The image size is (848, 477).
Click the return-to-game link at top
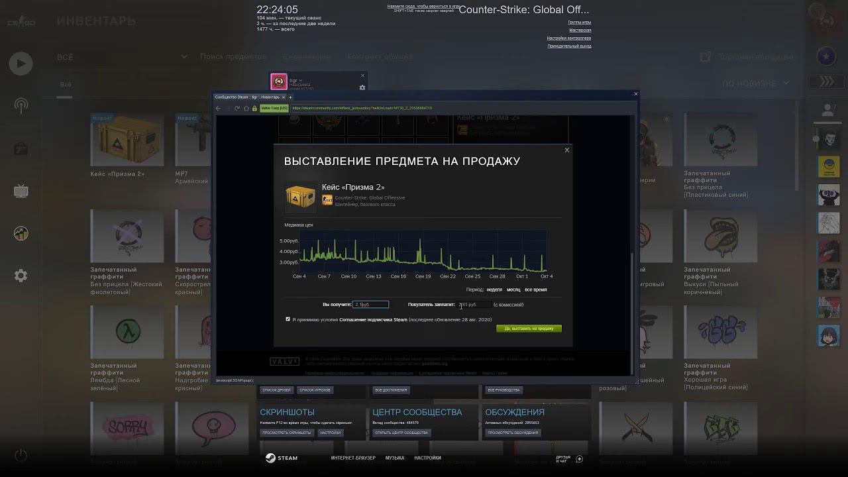point(424,6)
